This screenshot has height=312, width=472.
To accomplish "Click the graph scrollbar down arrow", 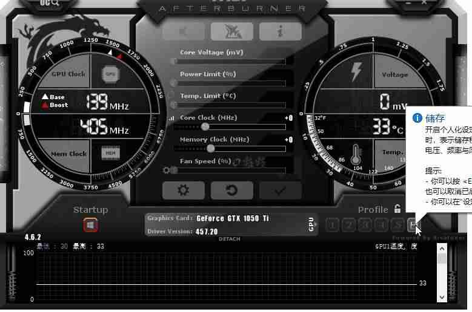I will [442, 297].
